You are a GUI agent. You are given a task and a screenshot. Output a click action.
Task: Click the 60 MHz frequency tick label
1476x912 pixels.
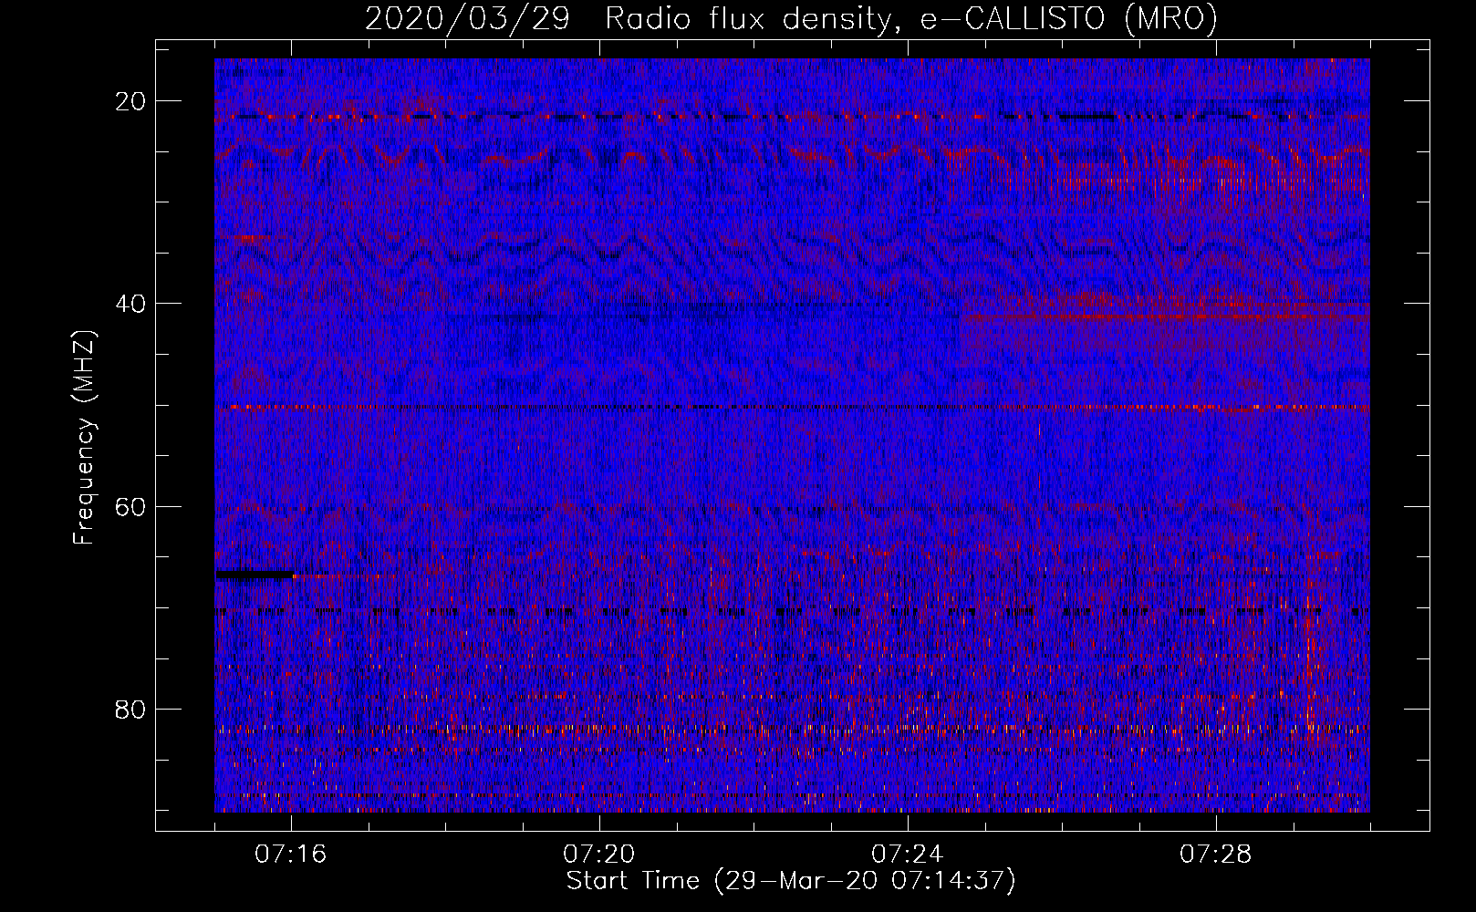tap(131, 506)
